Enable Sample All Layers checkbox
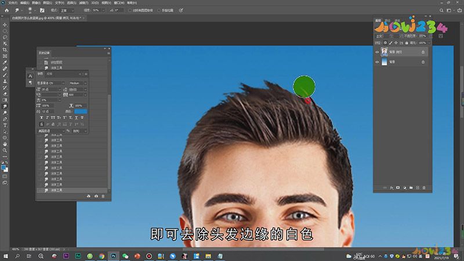Viewport: 464px width, 261px height. click(x=130, y=10)
